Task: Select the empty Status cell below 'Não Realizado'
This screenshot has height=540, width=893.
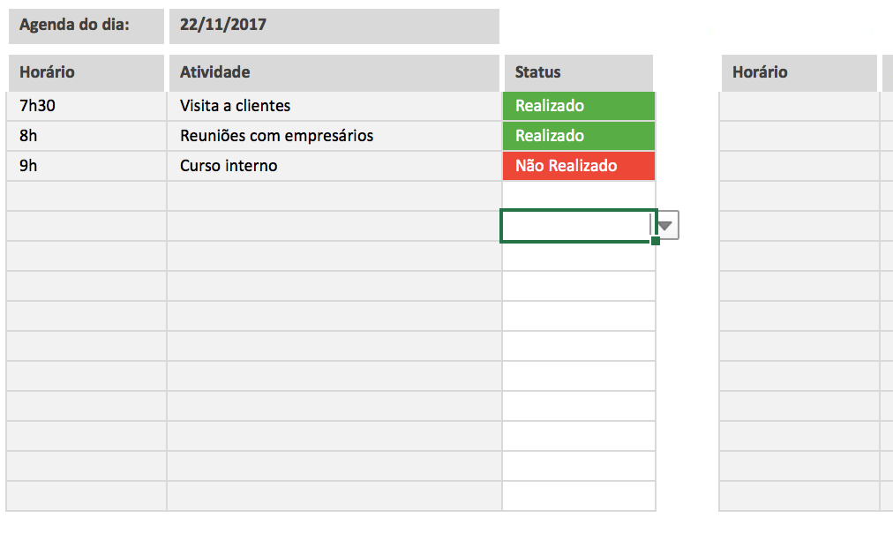Action: pyautogui.click(x=578, y=195)
